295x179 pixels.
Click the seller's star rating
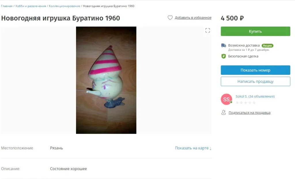[x=245, y=102]
